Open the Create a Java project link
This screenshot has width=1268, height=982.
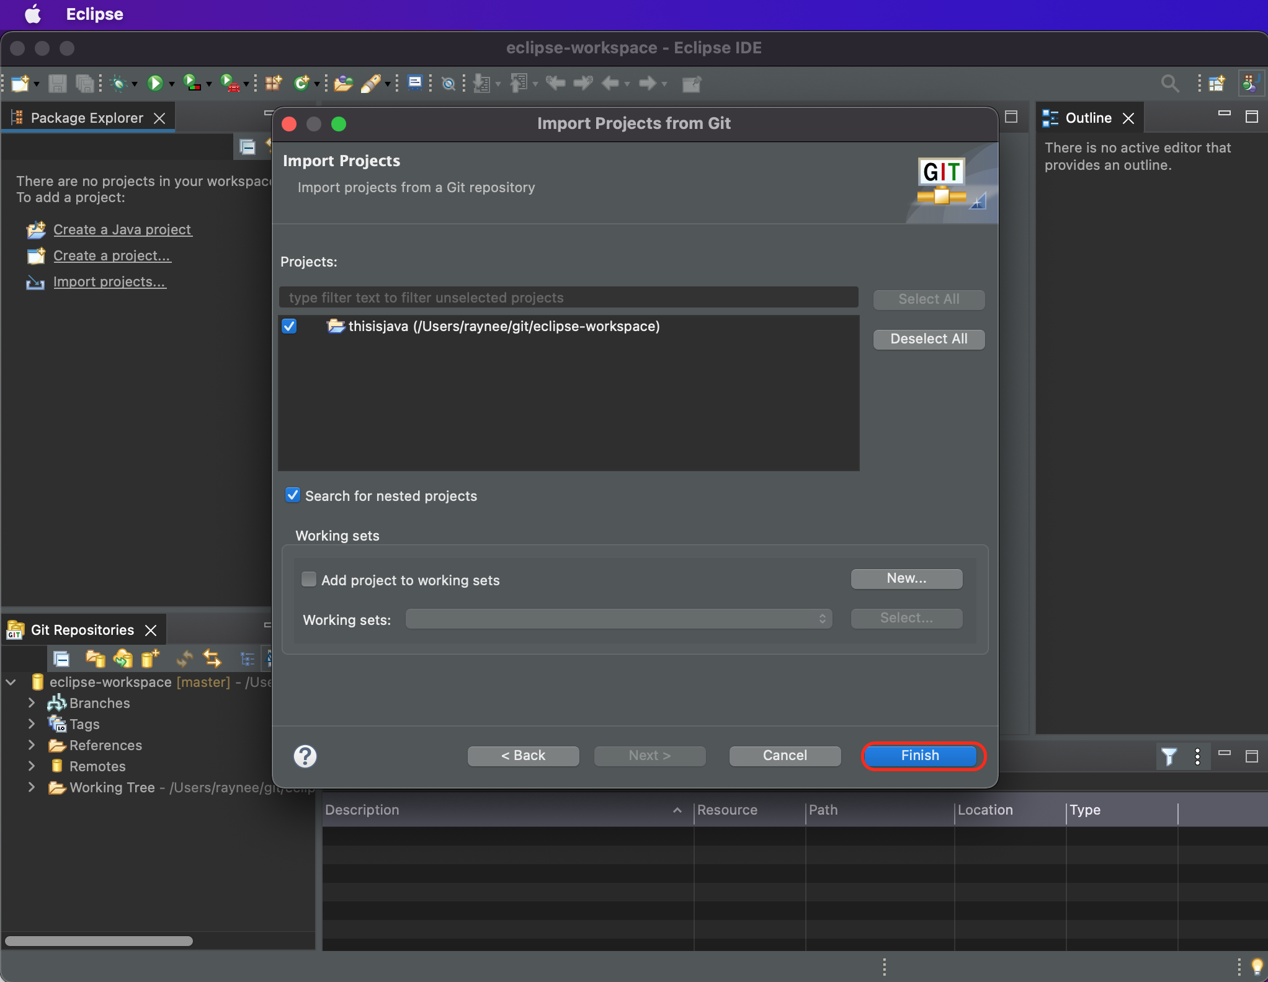122,229
